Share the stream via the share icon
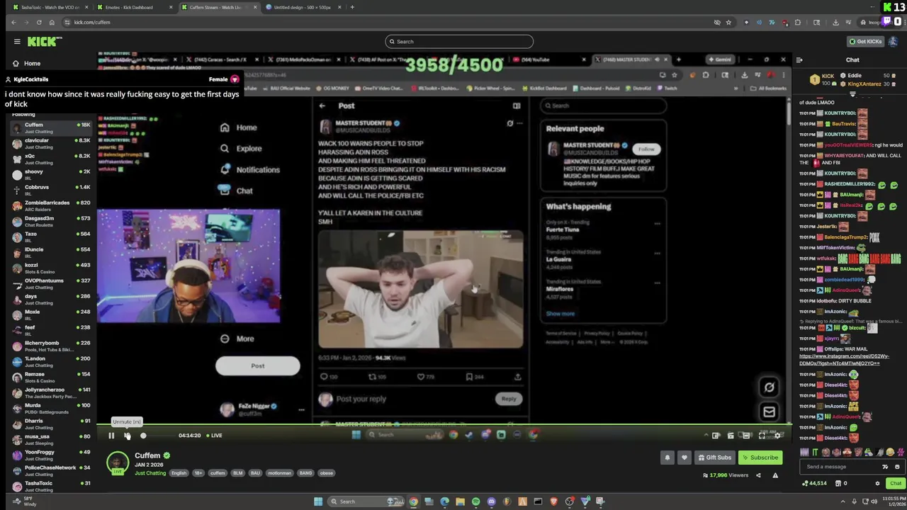 pos(758,475)
